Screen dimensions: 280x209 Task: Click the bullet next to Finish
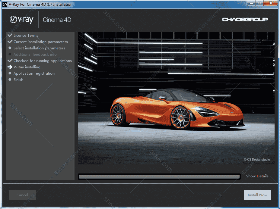(10, 80)
